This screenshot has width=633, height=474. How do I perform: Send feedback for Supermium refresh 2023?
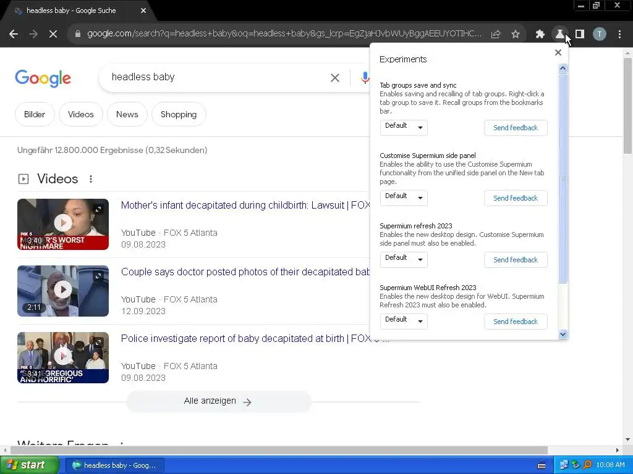coord(516,260)
